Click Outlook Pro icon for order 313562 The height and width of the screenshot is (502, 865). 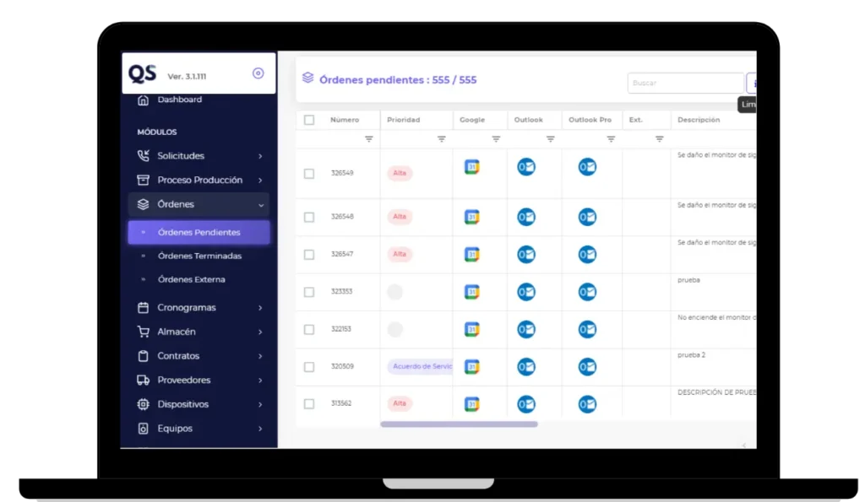point(587,404)
